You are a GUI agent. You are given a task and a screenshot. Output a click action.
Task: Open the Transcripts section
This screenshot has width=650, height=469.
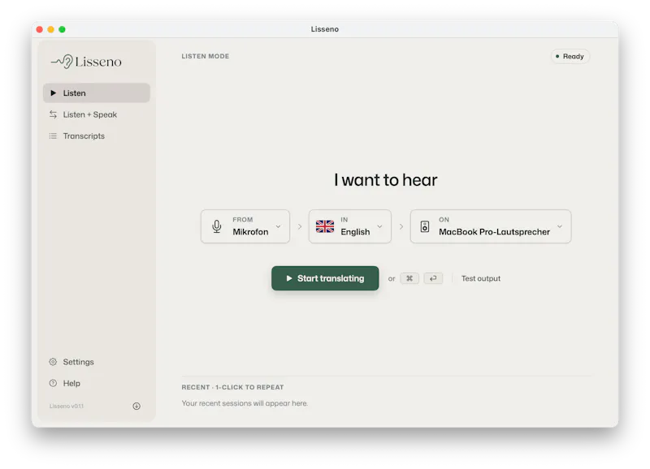(97, 136)
